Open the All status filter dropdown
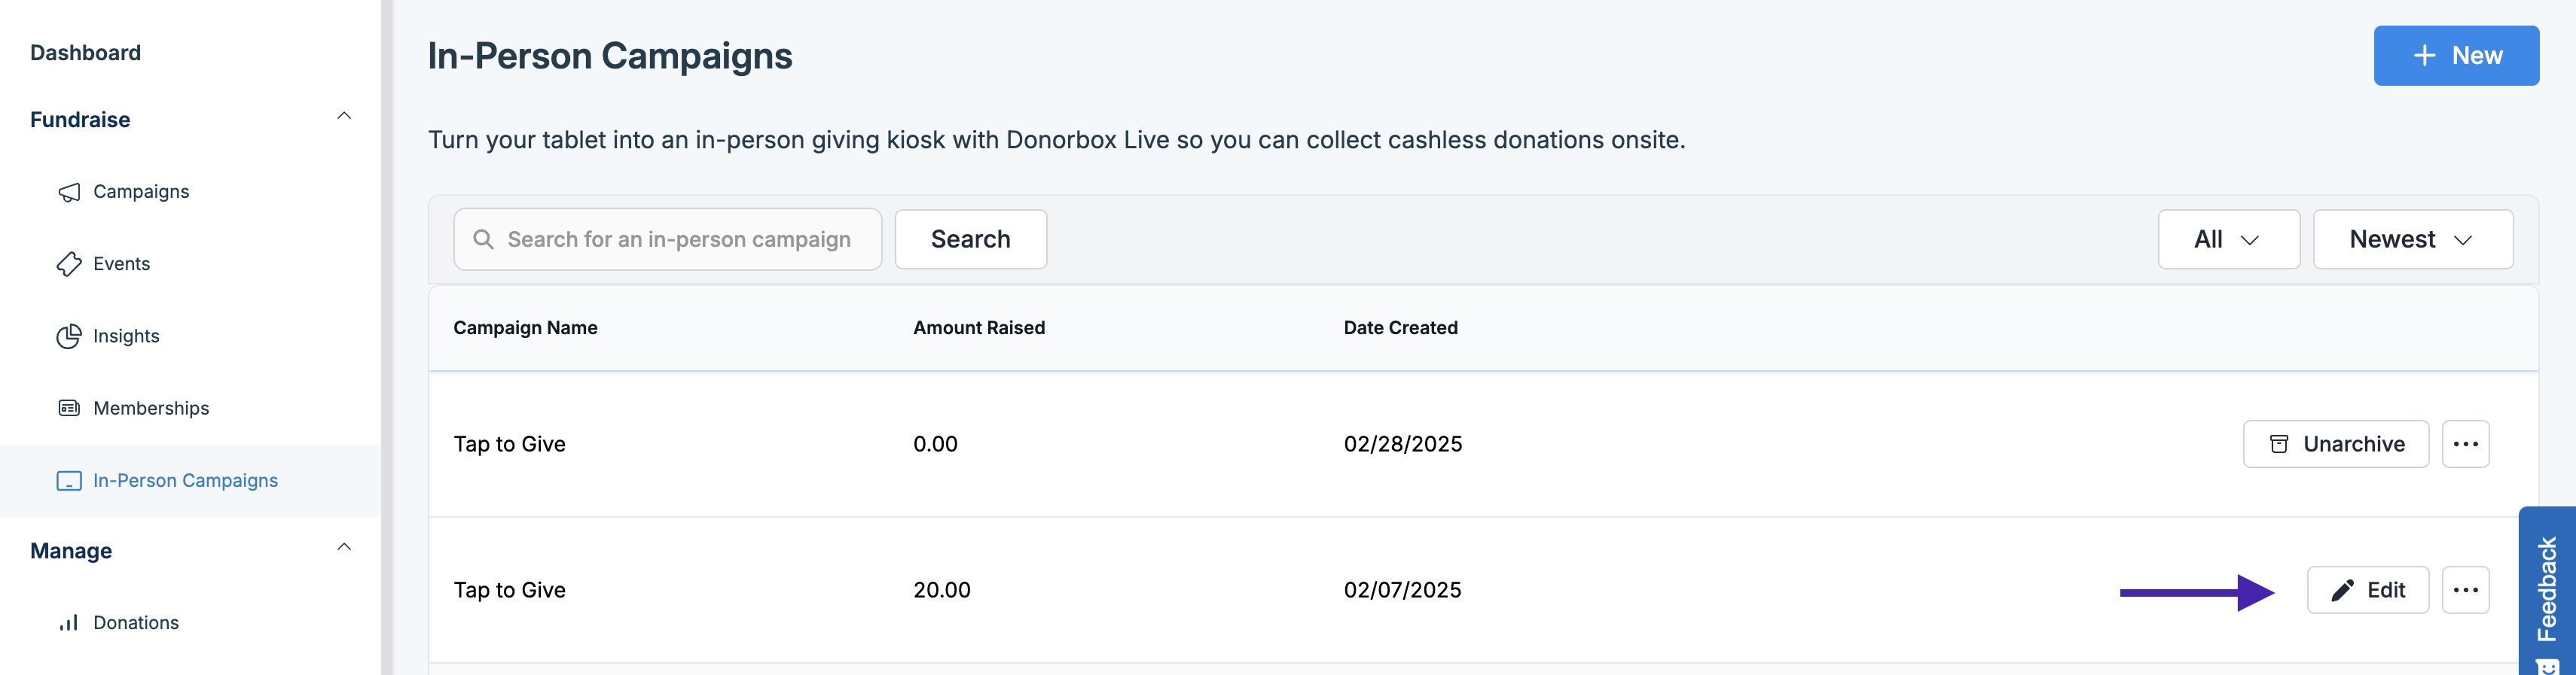2576x675 pixels. (2228, 239)
